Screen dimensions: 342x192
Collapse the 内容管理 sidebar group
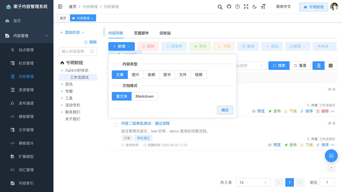click(27, 36)
